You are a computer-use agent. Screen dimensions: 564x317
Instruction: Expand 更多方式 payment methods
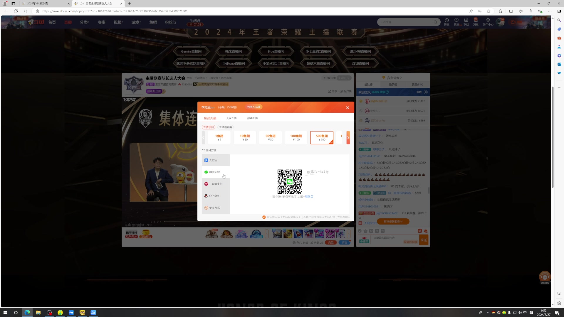[x=216, y=208]
